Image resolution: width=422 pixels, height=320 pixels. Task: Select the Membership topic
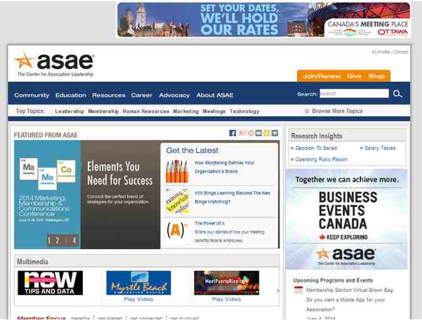tap(103, 111)
